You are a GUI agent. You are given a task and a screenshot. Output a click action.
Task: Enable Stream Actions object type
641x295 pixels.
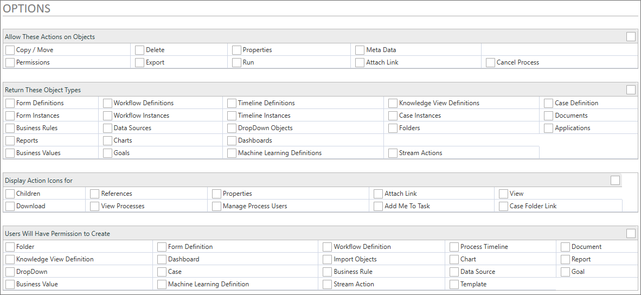[x=393, y=153]
